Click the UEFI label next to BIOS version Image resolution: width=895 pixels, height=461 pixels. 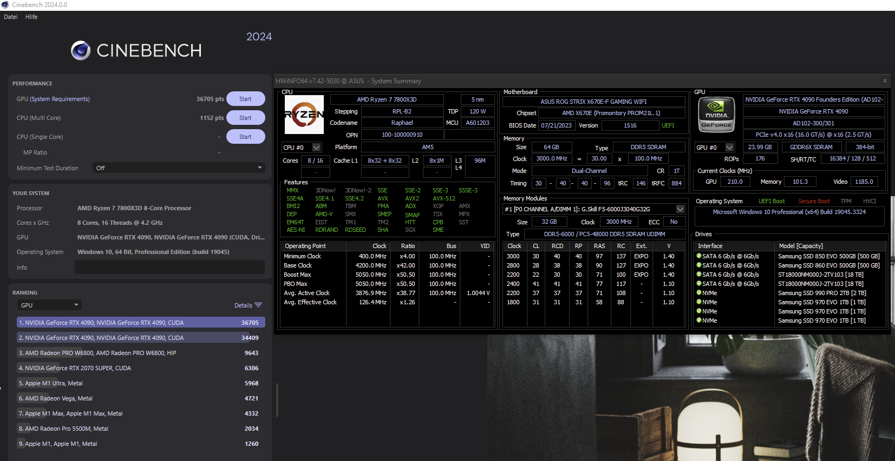[668, 125]
